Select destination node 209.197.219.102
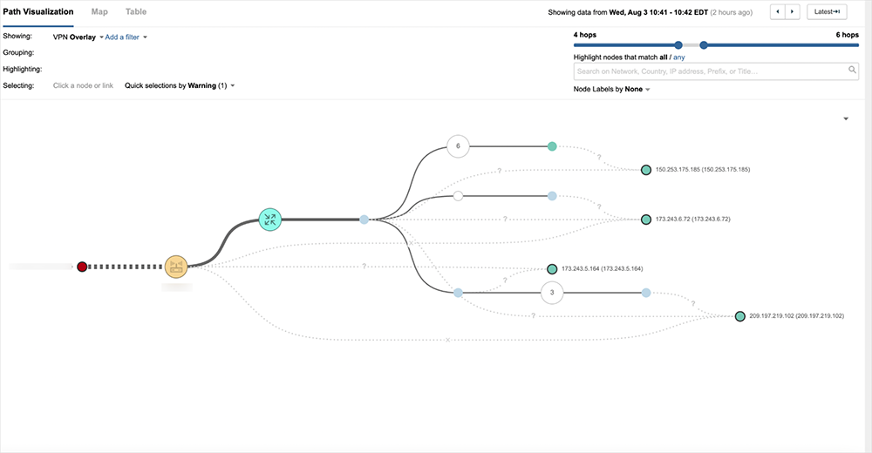This screenshot has height=453, width=872. coord(740,316)
